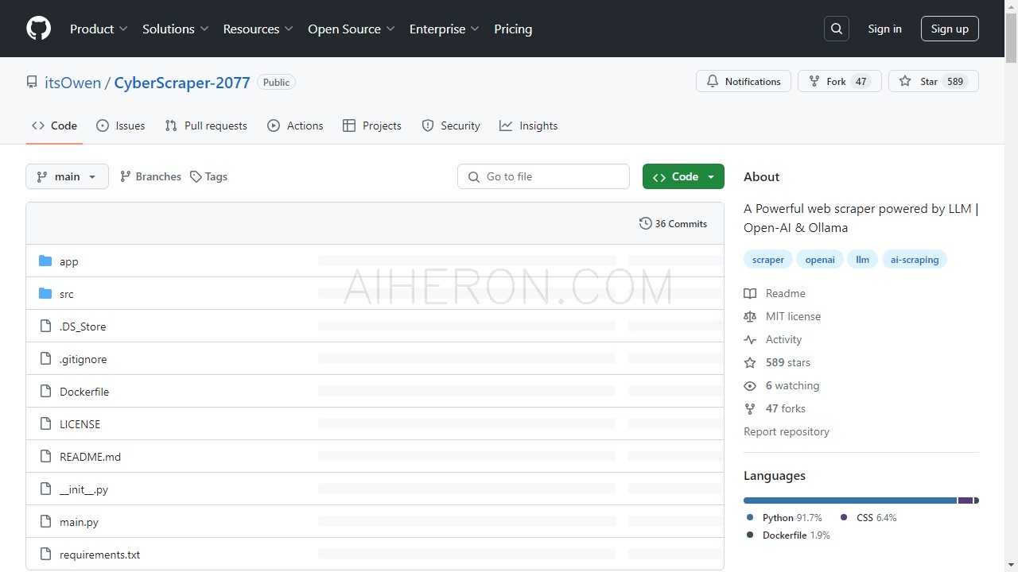The image size is (1018, 572).
Task: Click the file icon beside .DS_Store
Action: pyautogui.click(x=45, y=326)
